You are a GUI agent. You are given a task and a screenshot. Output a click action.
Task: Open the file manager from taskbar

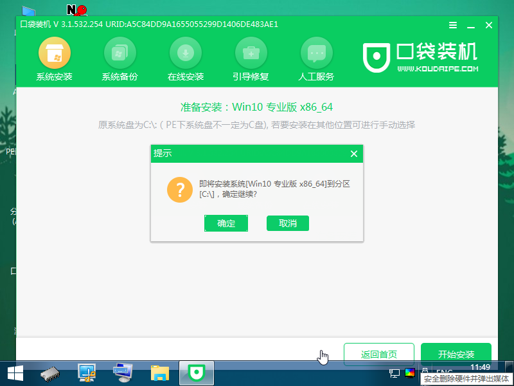point(159,372)
